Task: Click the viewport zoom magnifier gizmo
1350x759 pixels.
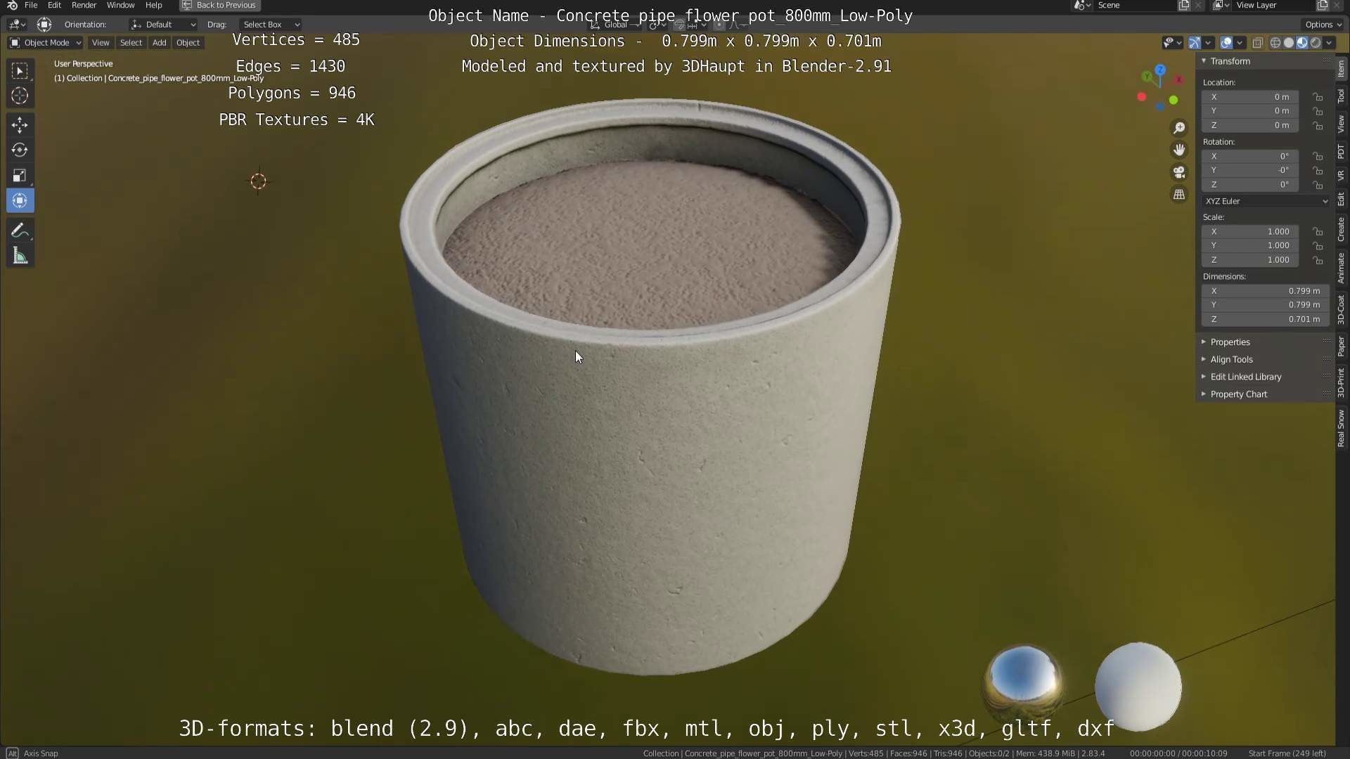Action: click(x=1179, y=128)
